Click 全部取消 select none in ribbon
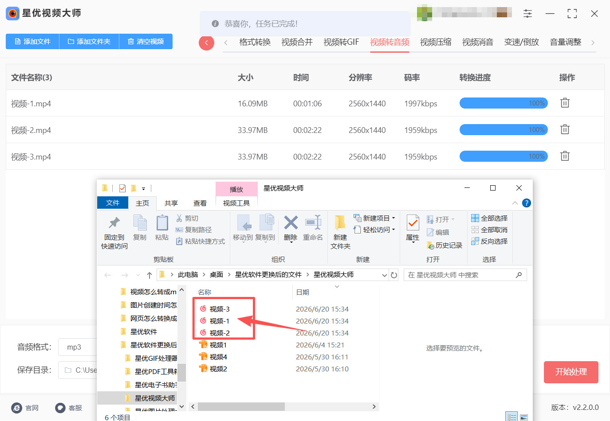The width and height of the screenshot is (610, 421). tap(489, 230)
